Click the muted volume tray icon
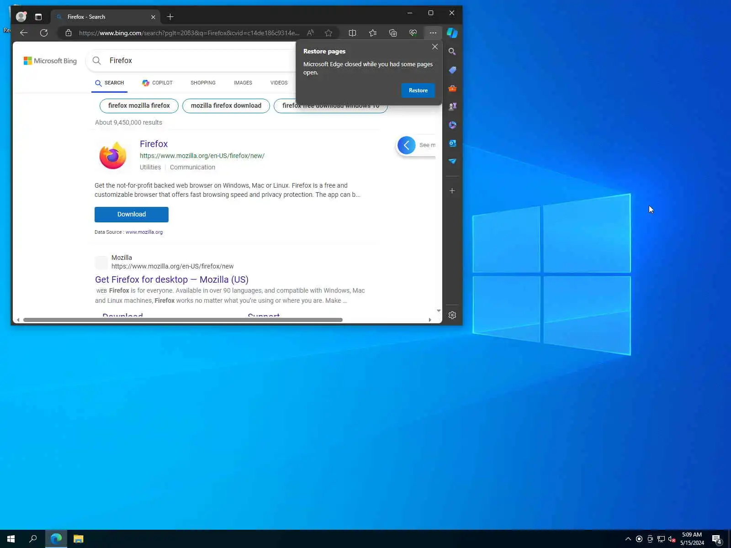 (x=672, y=539)
